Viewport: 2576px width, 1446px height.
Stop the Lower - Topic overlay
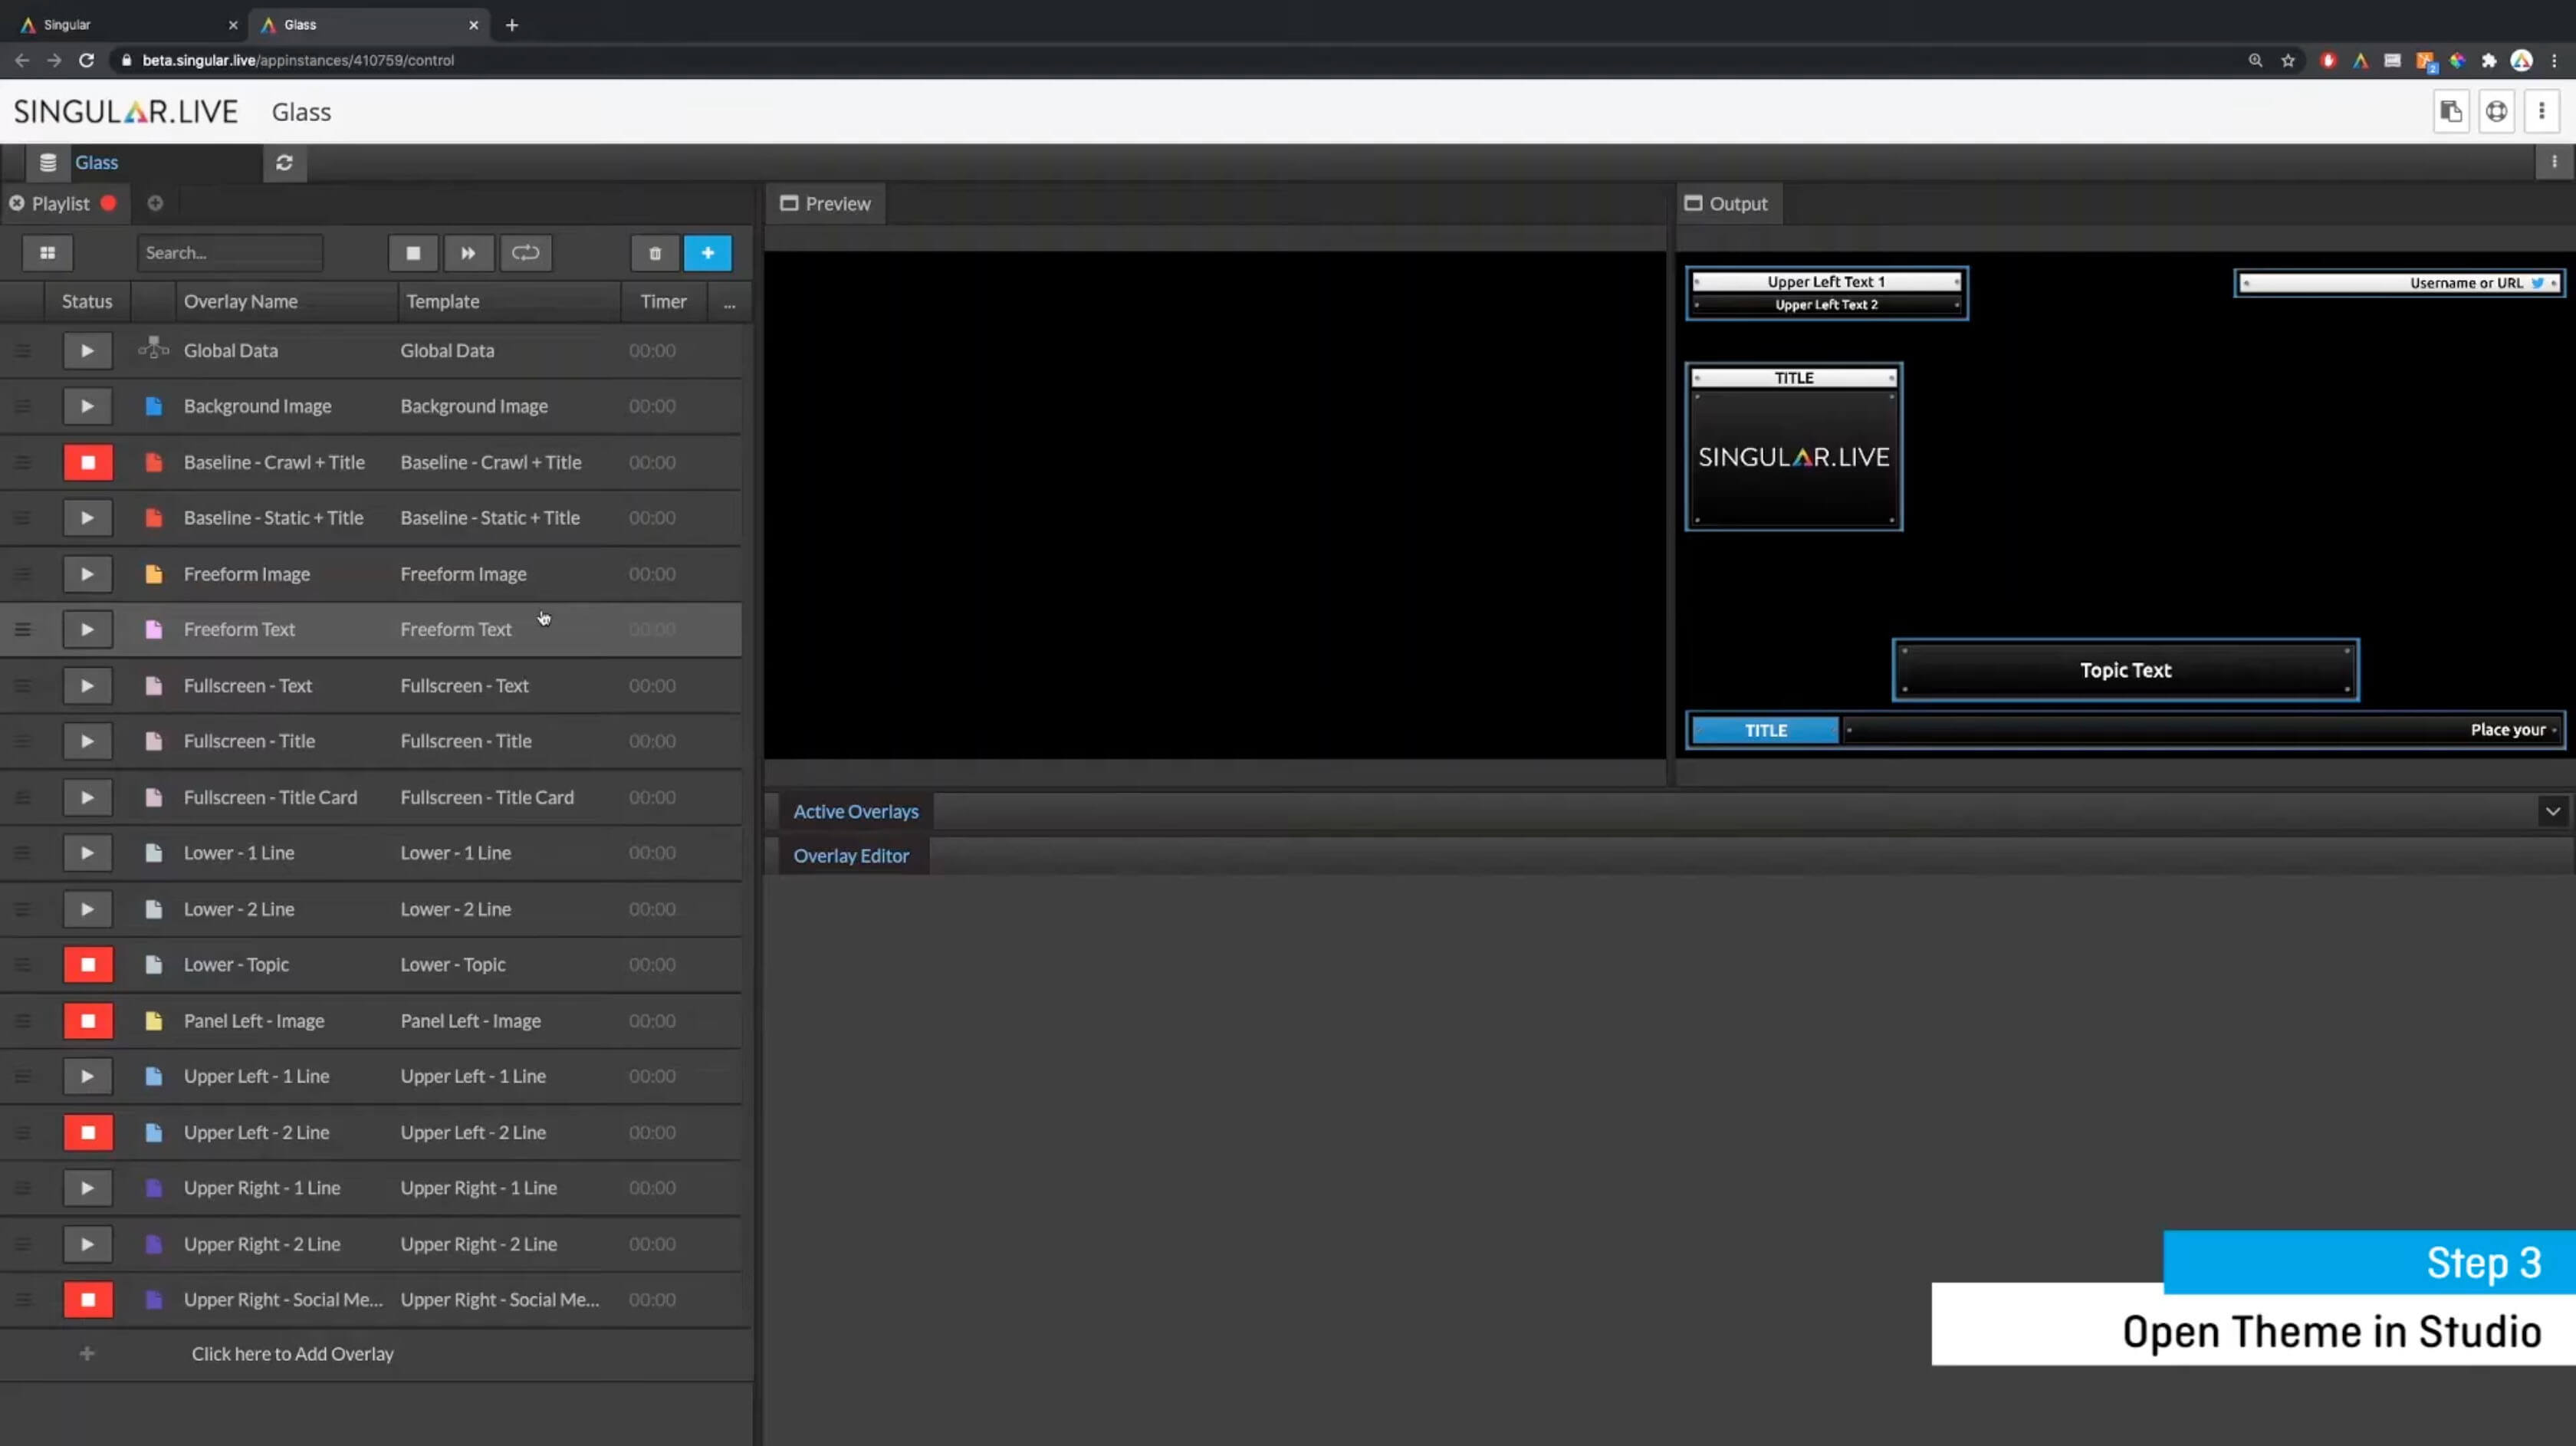point(88,965)
